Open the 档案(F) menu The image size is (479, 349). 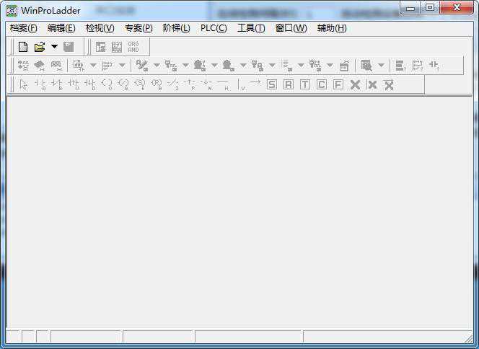(24, 28)
